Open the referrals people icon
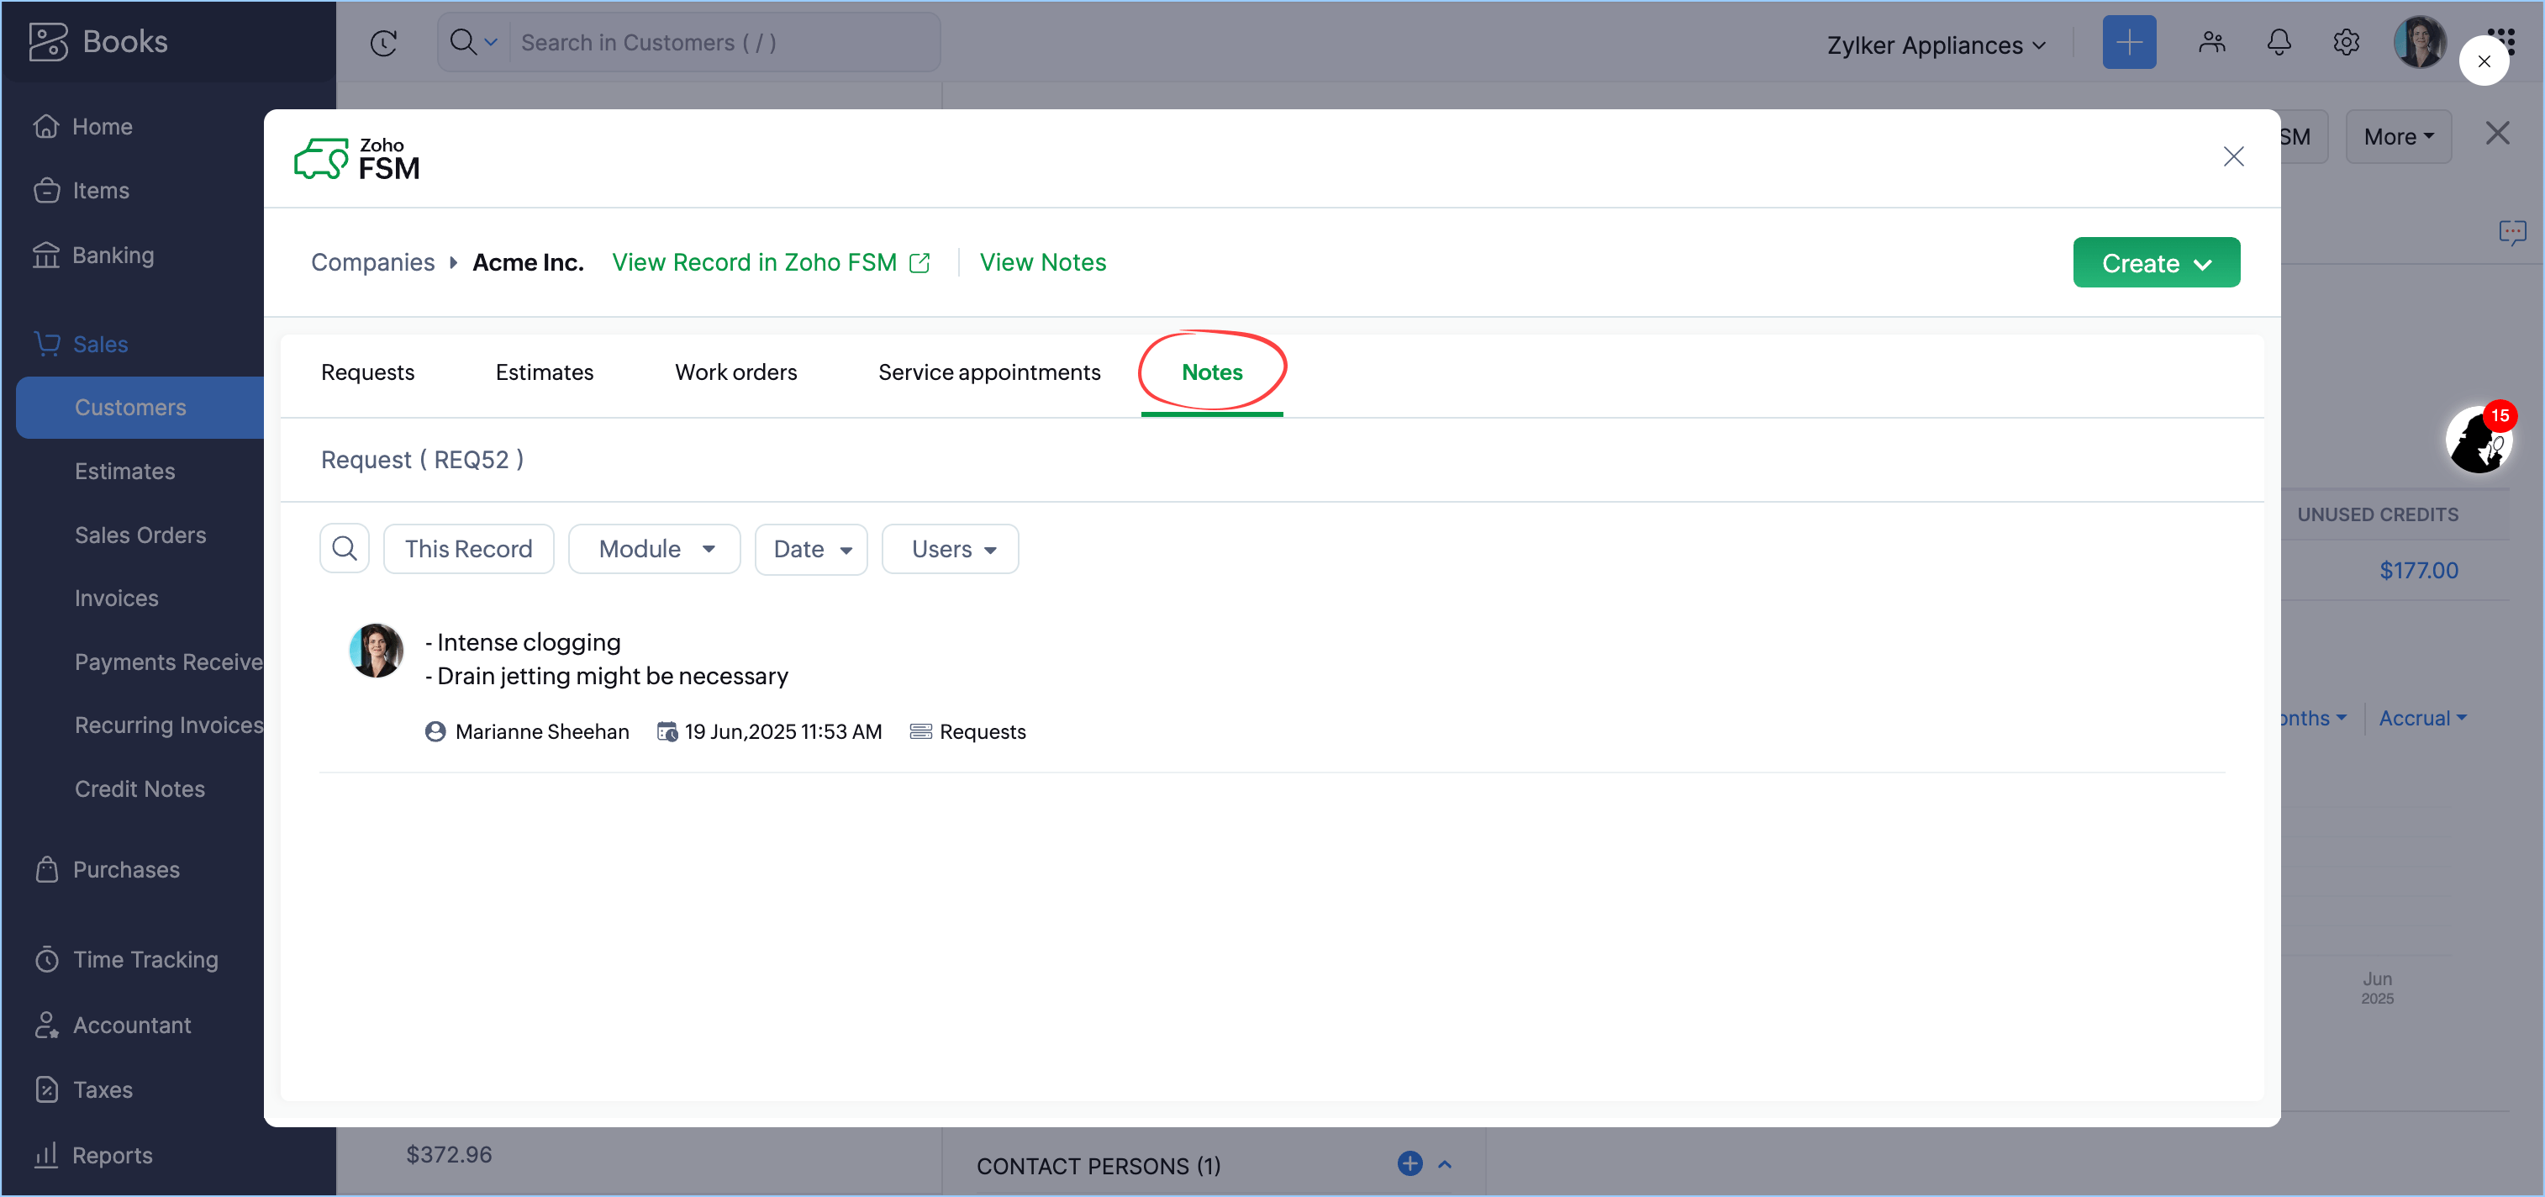The width and height of the screenshot is (2545, 1197). 2211,43
